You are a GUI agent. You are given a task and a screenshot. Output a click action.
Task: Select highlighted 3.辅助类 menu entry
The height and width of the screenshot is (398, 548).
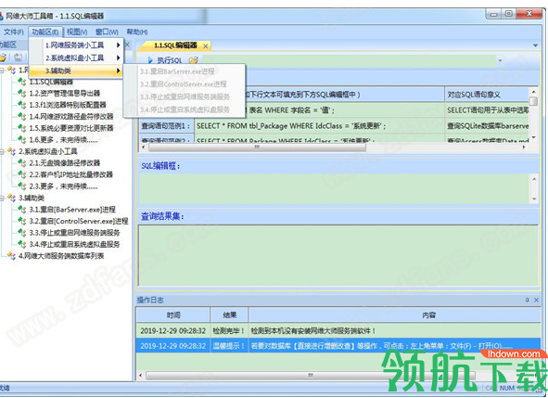tap(76, 71)
